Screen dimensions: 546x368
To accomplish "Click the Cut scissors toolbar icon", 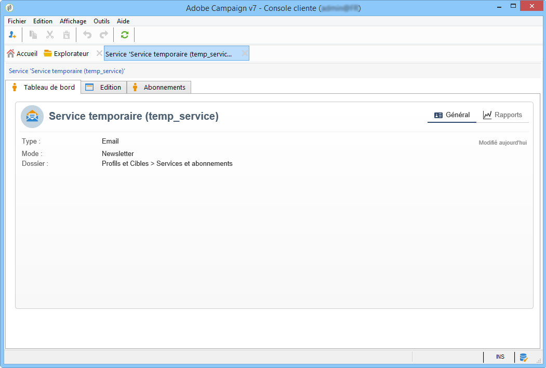I will point(50,35).
